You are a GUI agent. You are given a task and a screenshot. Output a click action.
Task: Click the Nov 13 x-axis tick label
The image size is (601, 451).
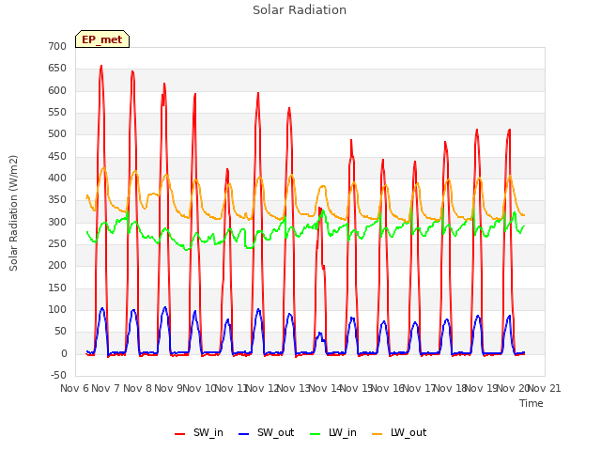coord(293,388)
